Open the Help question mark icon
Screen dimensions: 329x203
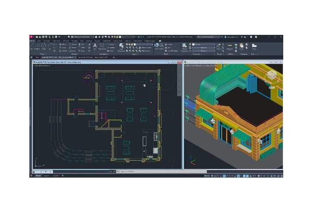[251, 37]
